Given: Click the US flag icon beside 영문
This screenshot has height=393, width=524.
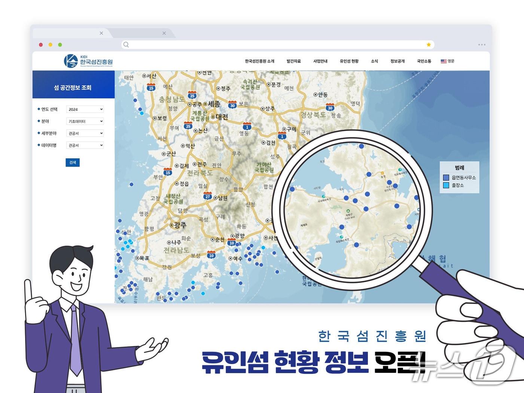Looking at the screenshot, I should 444,61.
